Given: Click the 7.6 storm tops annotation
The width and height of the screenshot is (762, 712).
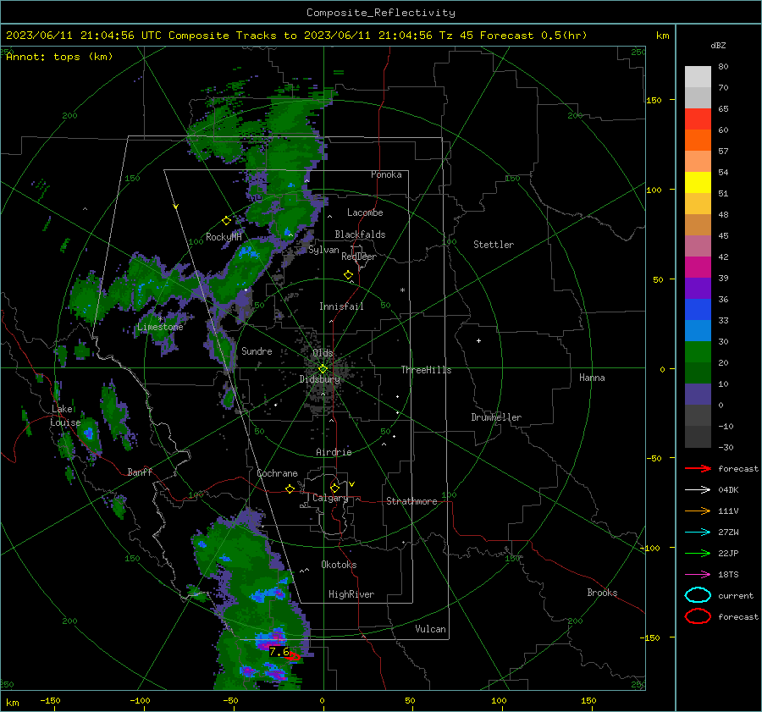Looking at the screenshot, I should coord(279,651).
